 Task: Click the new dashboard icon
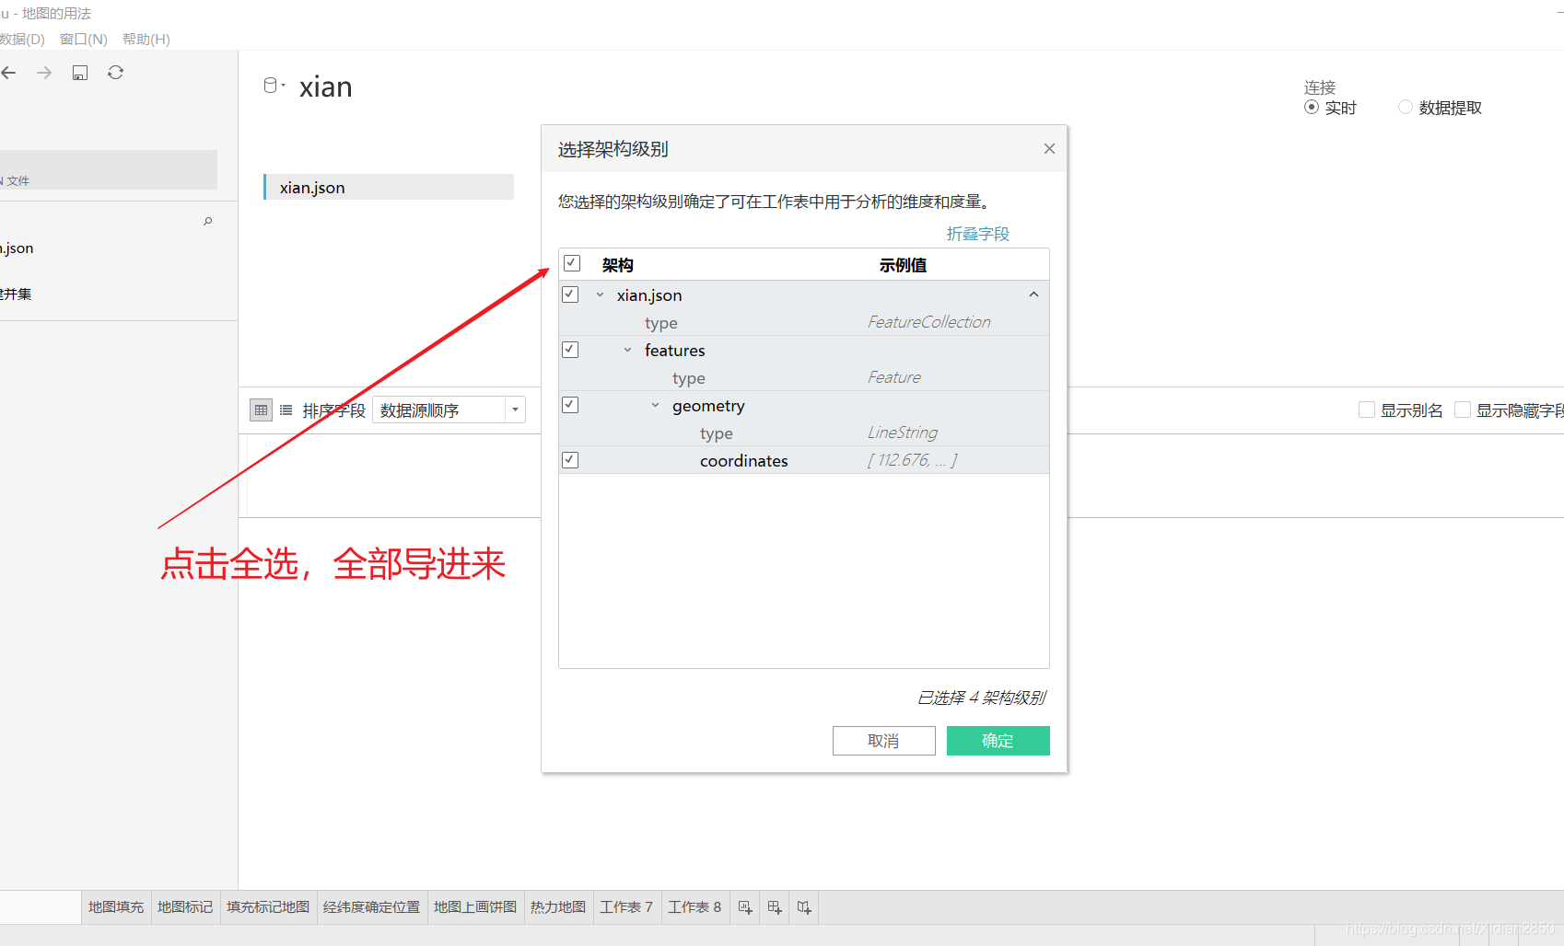click(x=775, y=907)
